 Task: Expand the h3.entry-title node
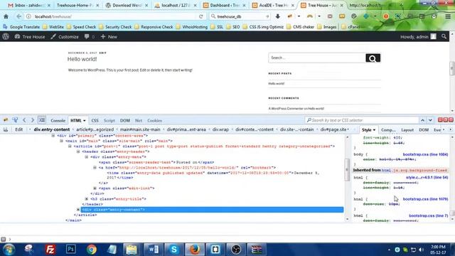87,199
